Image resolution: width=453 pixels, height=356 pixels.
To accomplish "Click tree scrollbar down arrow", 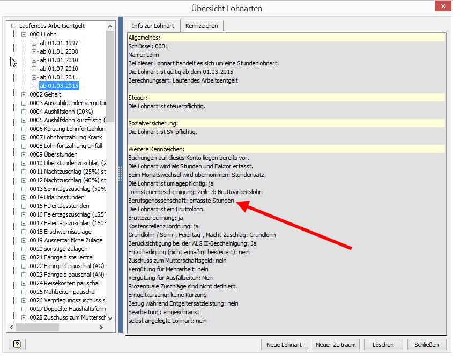I will click(x=110, y=318).
